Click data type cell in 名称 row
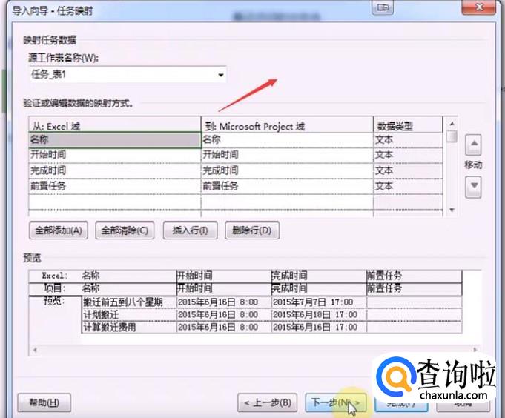This screenshot has height=418, width=505. click(x=408, y=140)
